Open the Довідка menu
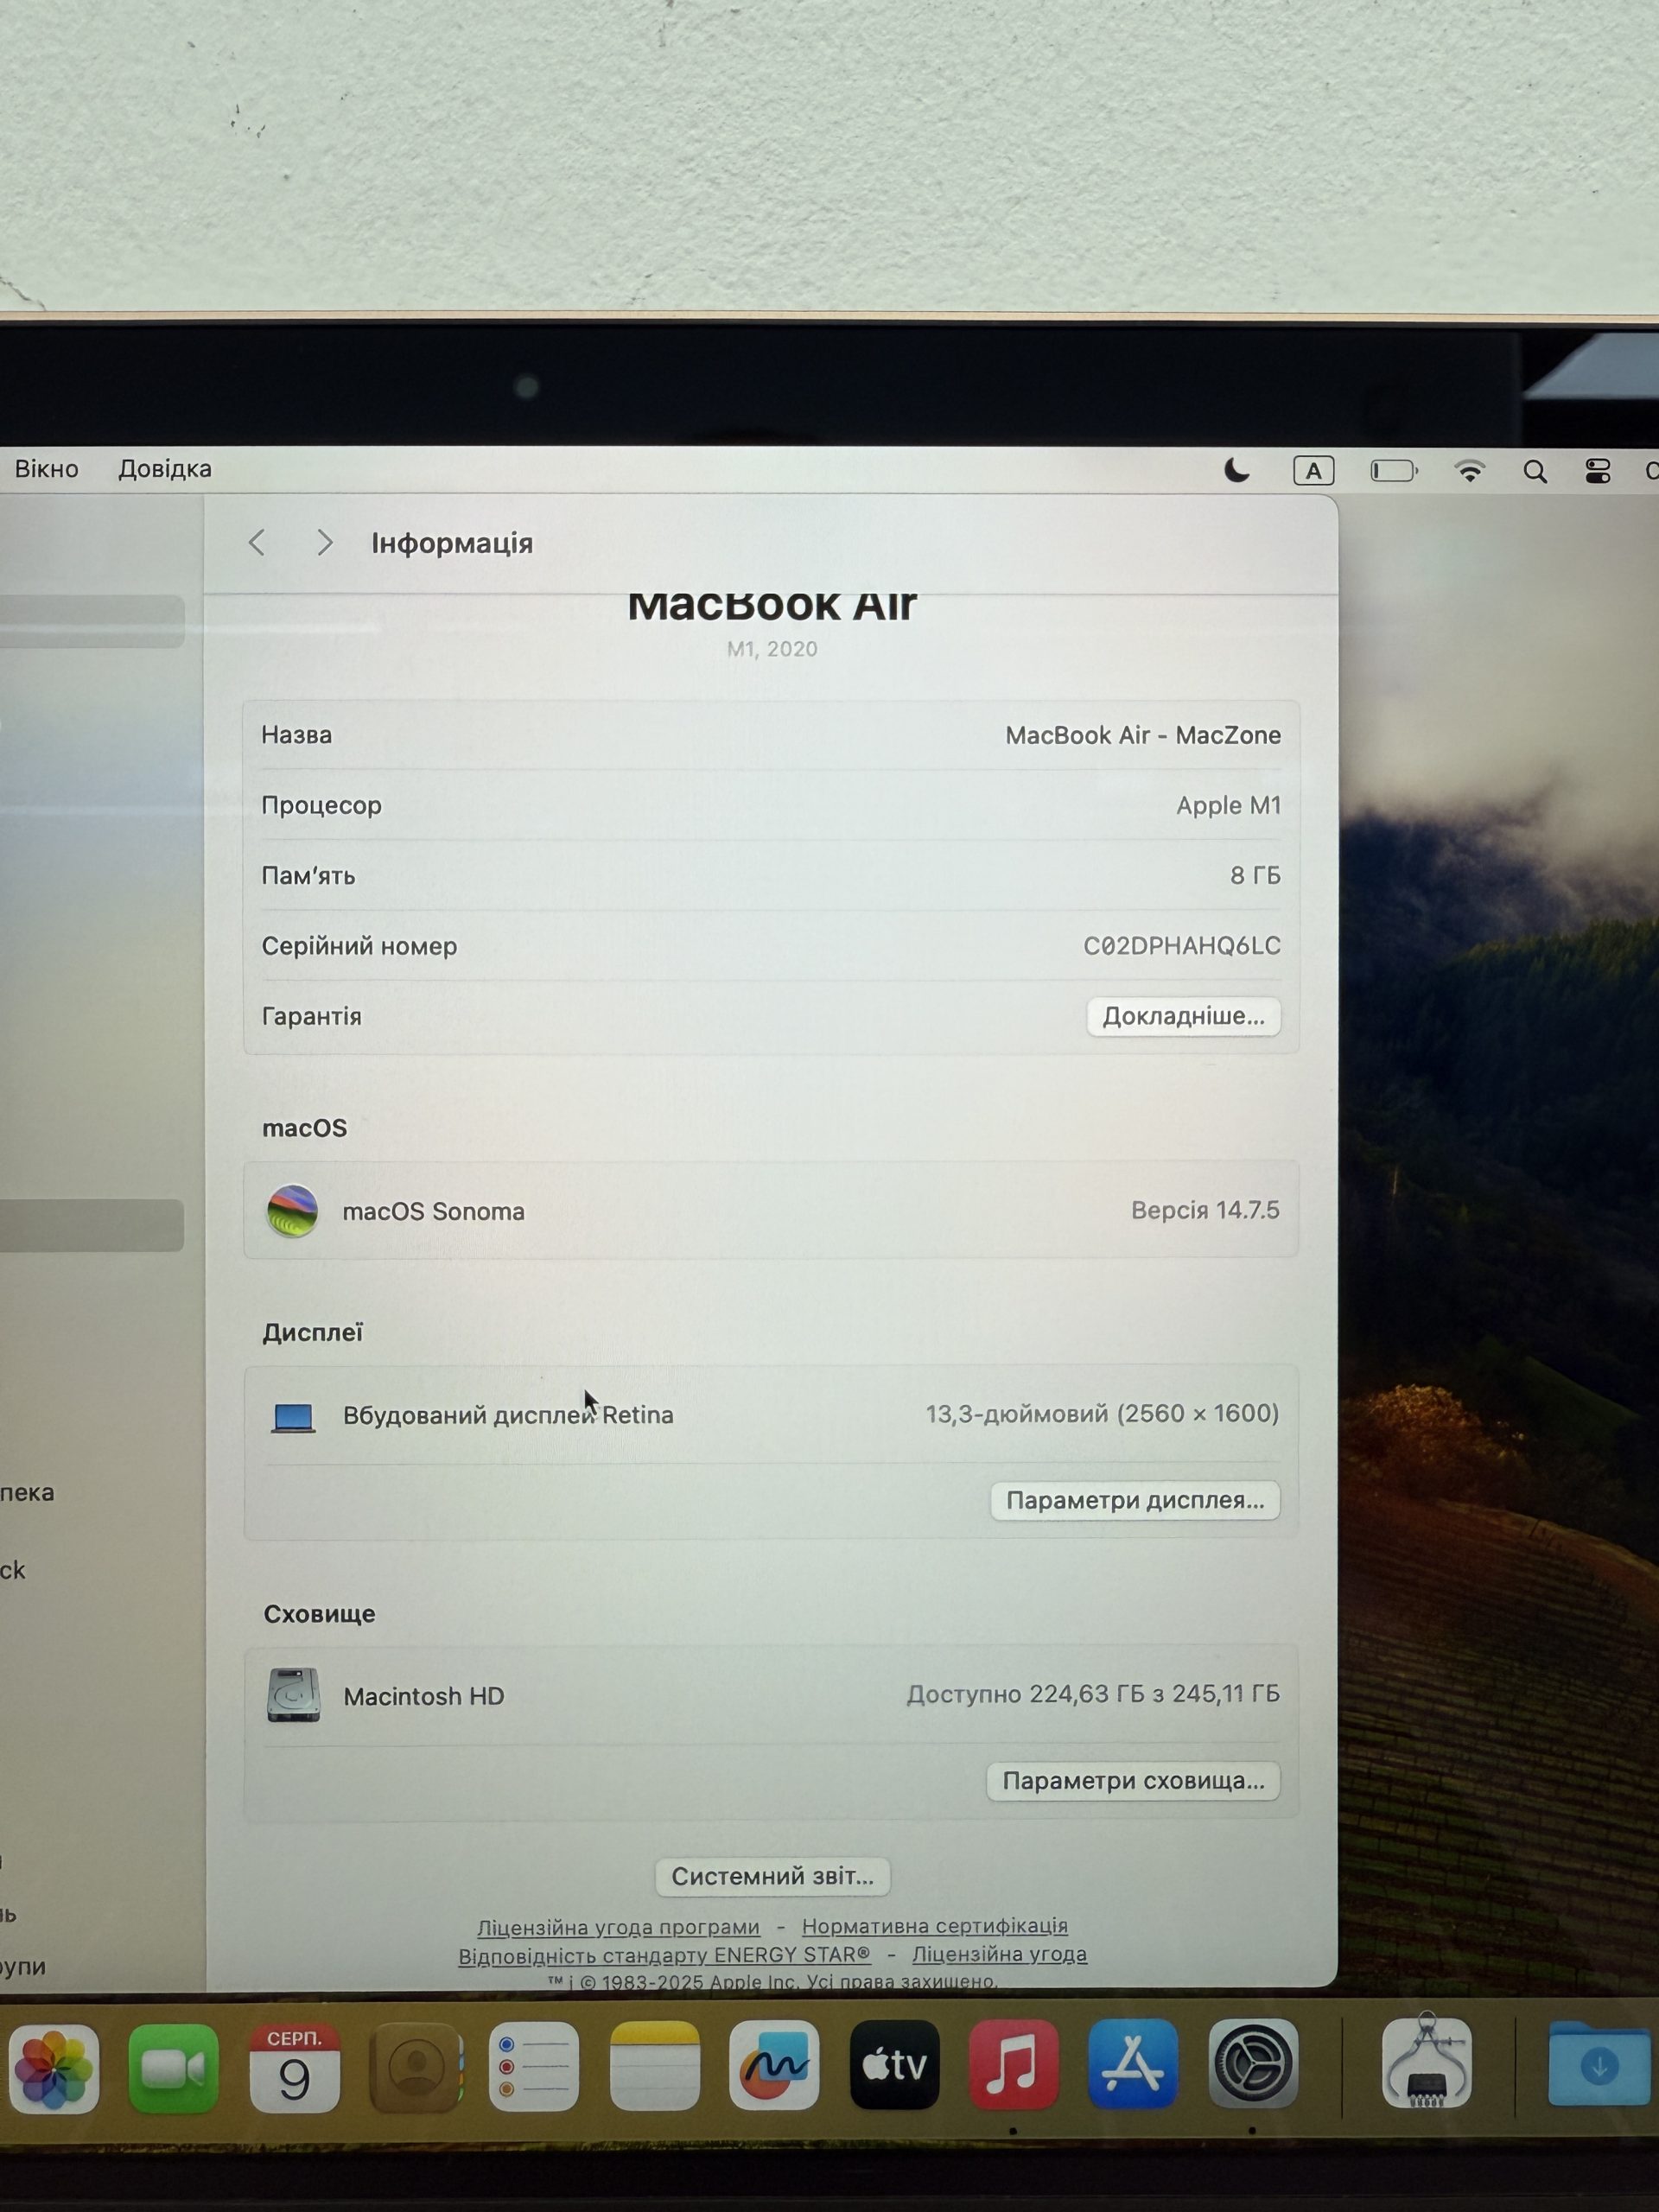This screenshot has width=1659, height=2212. [x=165, y=469]
